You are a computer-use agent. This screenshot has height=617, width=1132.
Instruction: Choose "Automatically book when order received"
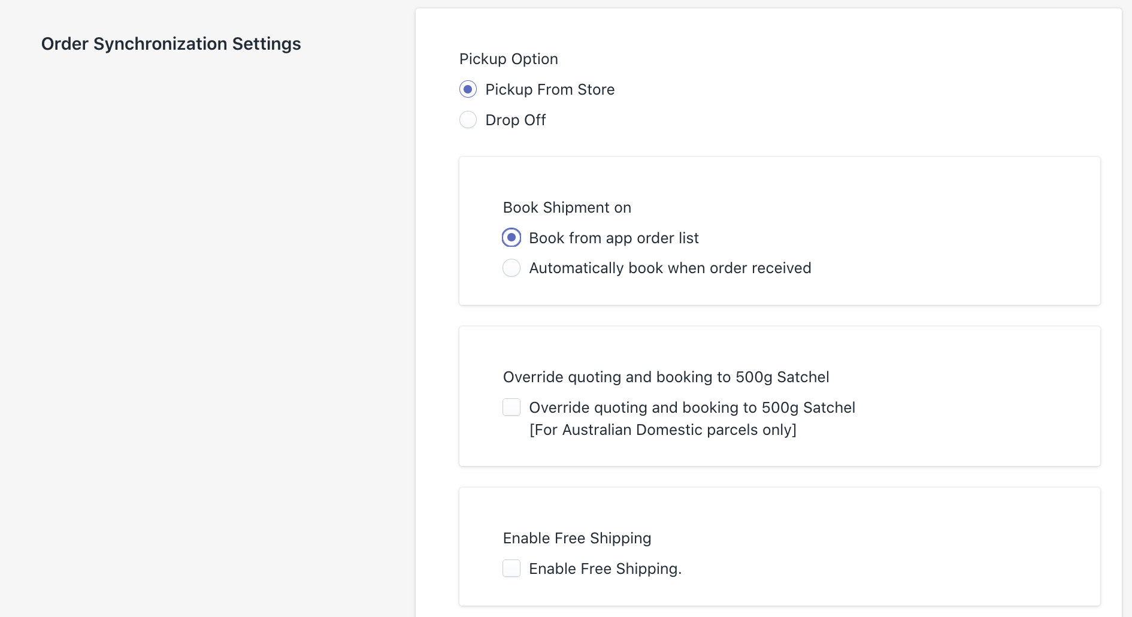click(x=511, y=268)
